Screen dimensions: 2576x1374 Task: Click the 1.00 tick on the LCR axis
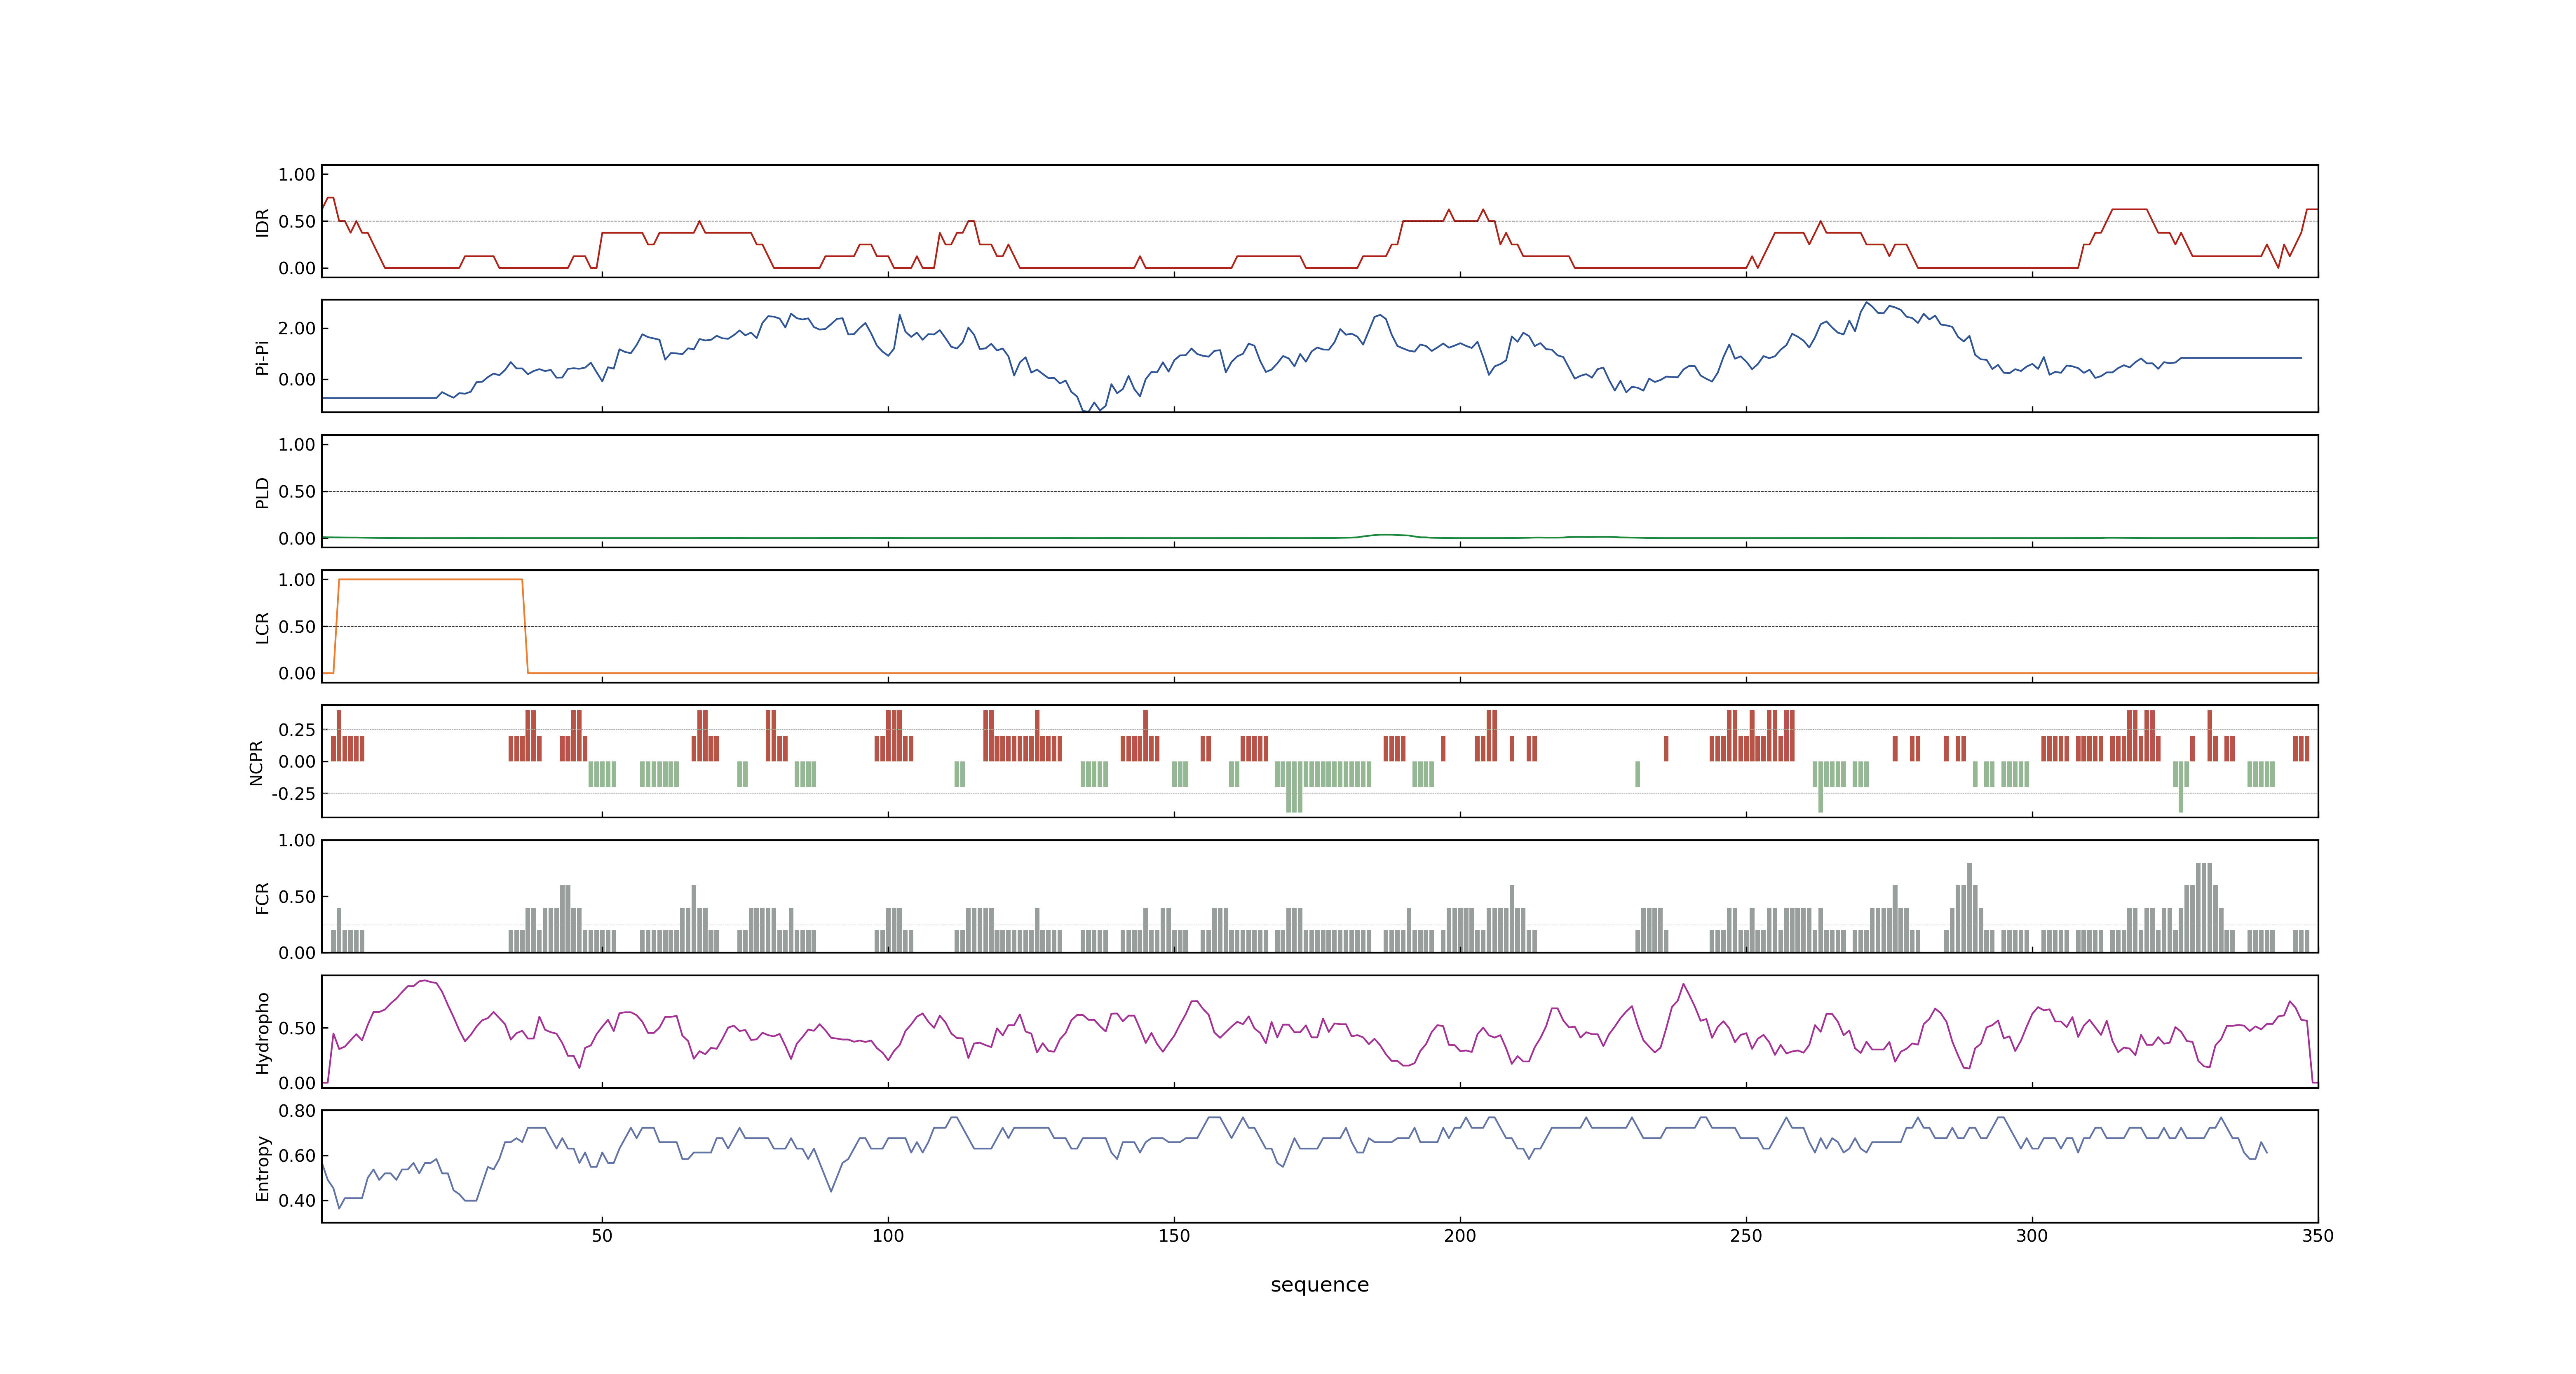[297, 580]
